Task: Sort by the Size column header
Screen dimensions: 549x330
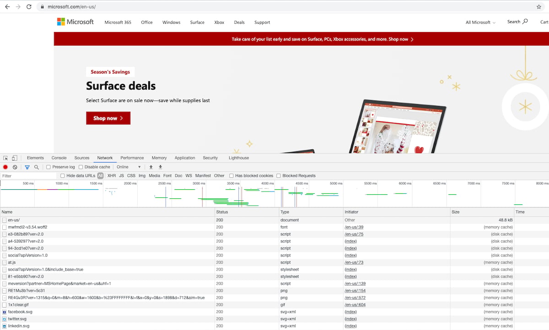Action: click(482, 212)
